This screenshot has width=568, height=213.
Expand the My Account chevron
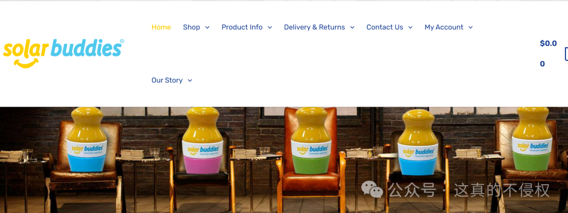tap(470, 27)
